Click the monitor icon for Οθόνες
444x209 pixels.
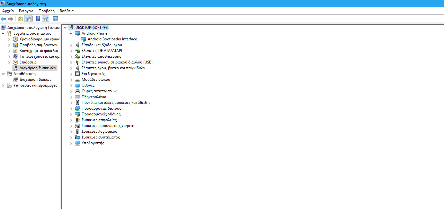(x=77, y=85)
